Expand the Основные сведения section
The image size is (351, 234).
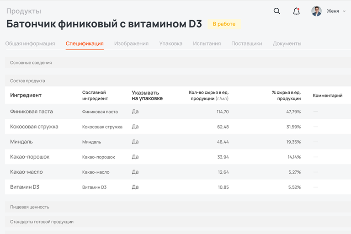click(31, 63)
